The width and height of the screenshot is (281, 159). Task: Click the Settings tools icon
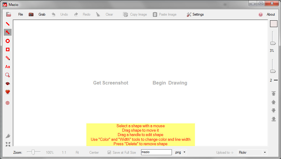(189, 14)
